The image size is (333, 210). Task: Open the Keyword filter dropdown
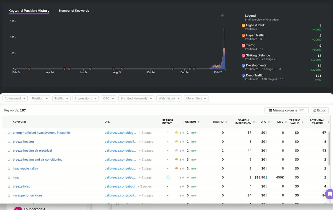tap(15, 98)
